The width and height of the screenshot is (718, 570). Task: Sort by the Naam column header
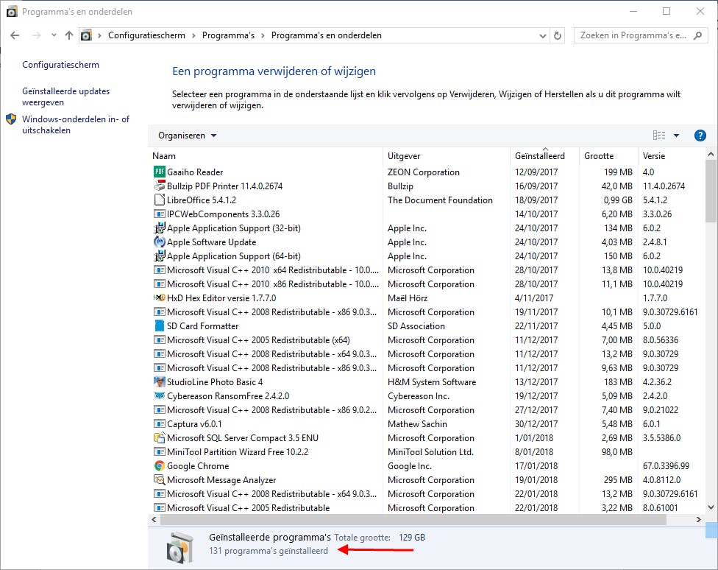pyautogui.click(x=164, y=156)
